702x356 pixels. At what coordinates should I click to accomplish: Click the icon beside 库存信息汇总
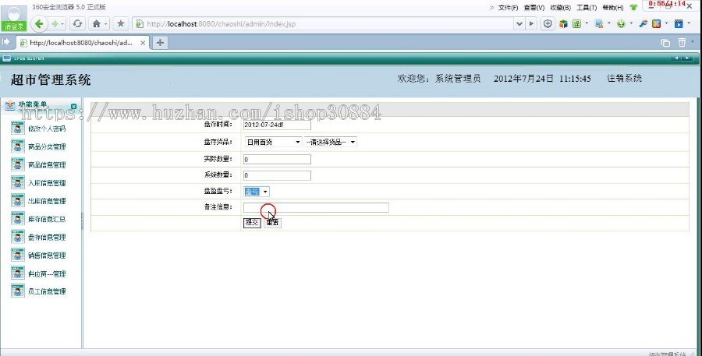[17, 219]
